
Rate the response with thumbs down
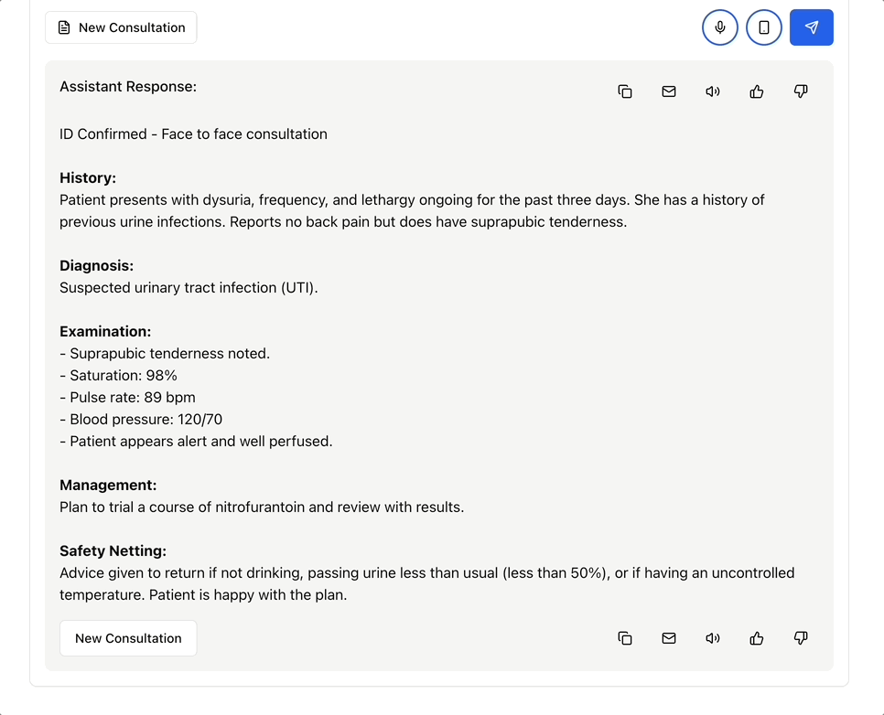pyautogui.click(x=801, y=91)
